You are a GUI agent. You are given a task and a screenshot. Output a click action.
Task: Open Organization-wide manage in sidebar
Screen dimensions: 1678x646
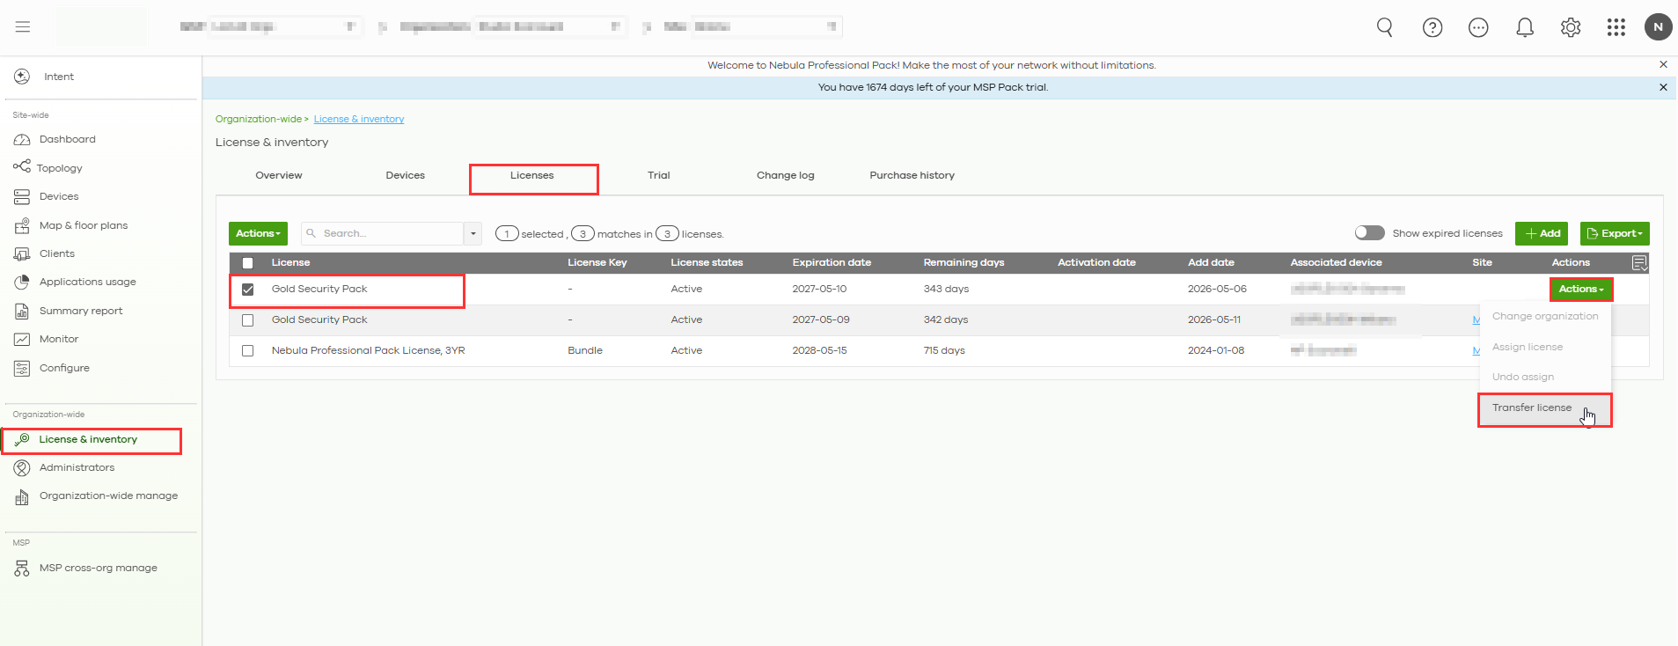[108, 496]
